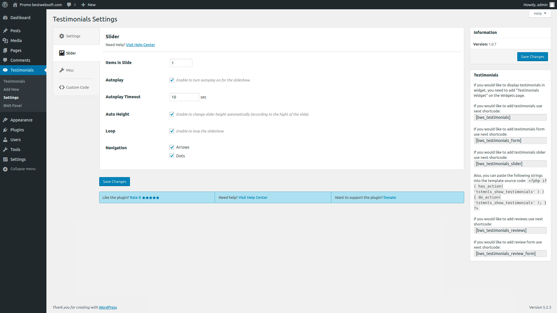Open Promo bestwebsoft.com site menu
The height and width of the screenshot is (313, 557).
pos(37,5)
